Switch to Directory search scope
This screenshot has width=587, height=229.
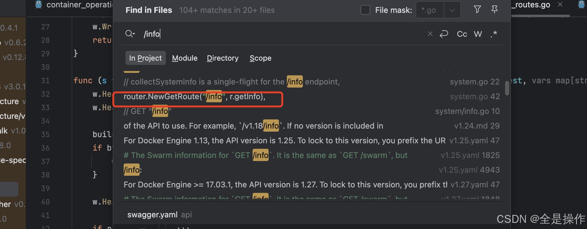pos(222,58)
